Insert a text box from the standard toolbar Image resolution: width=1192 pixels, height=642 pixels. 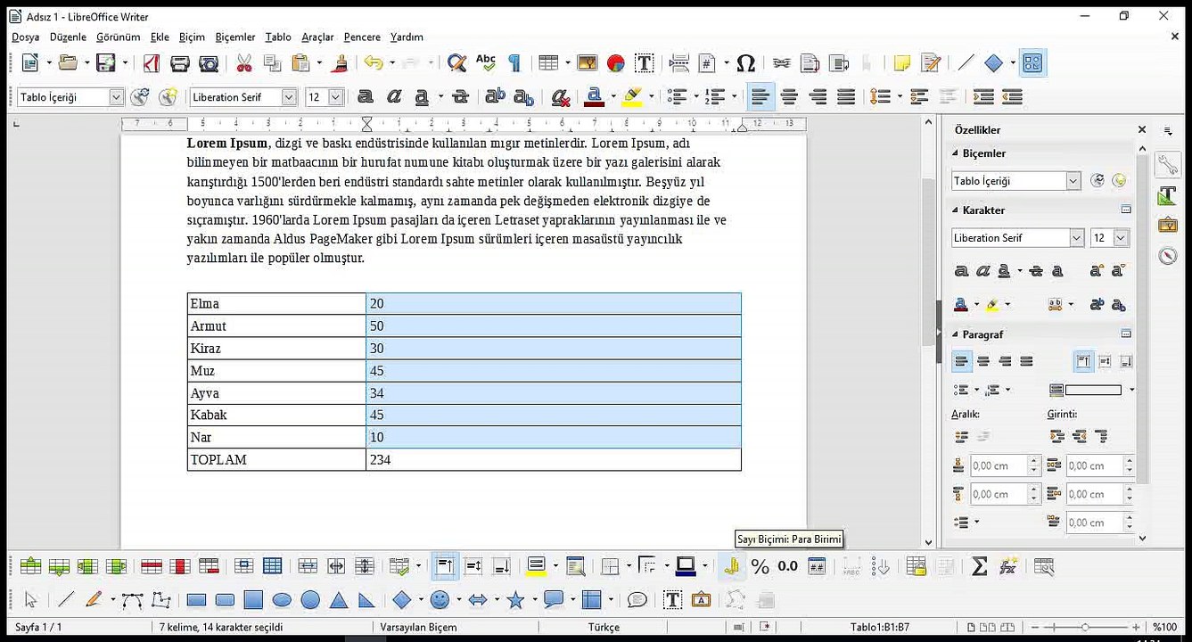tap(644, 63)
